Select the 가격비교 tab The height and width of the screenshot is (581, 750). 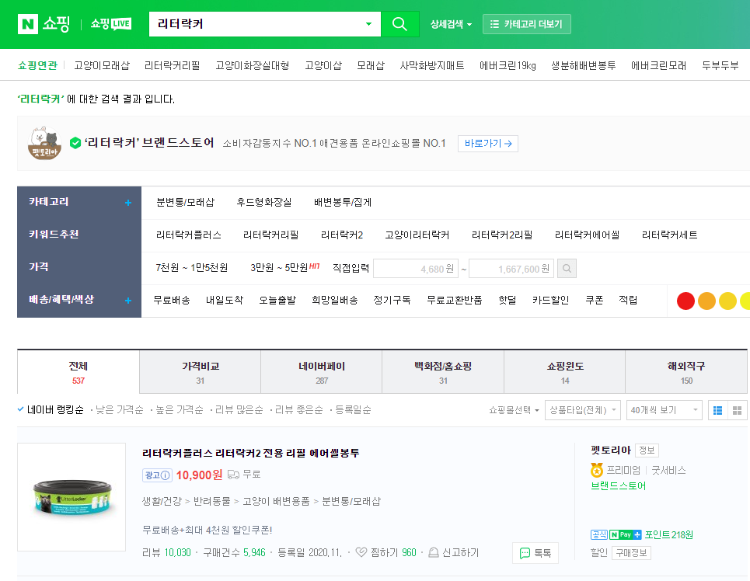click(200, 372)
